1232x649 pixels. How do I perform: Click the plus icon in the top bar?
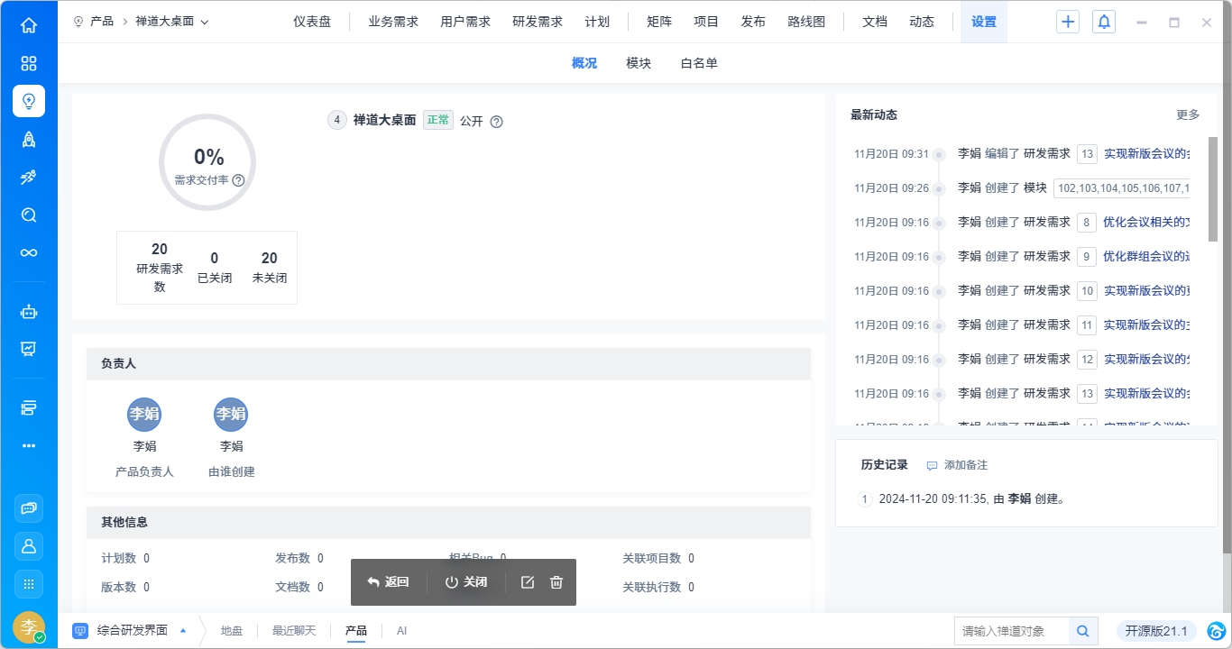point(1068,23)
